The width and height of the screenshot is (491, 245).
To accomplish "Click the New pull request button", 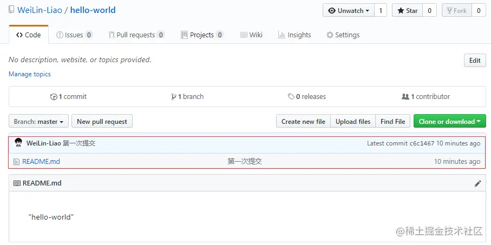I will (102, 121).
